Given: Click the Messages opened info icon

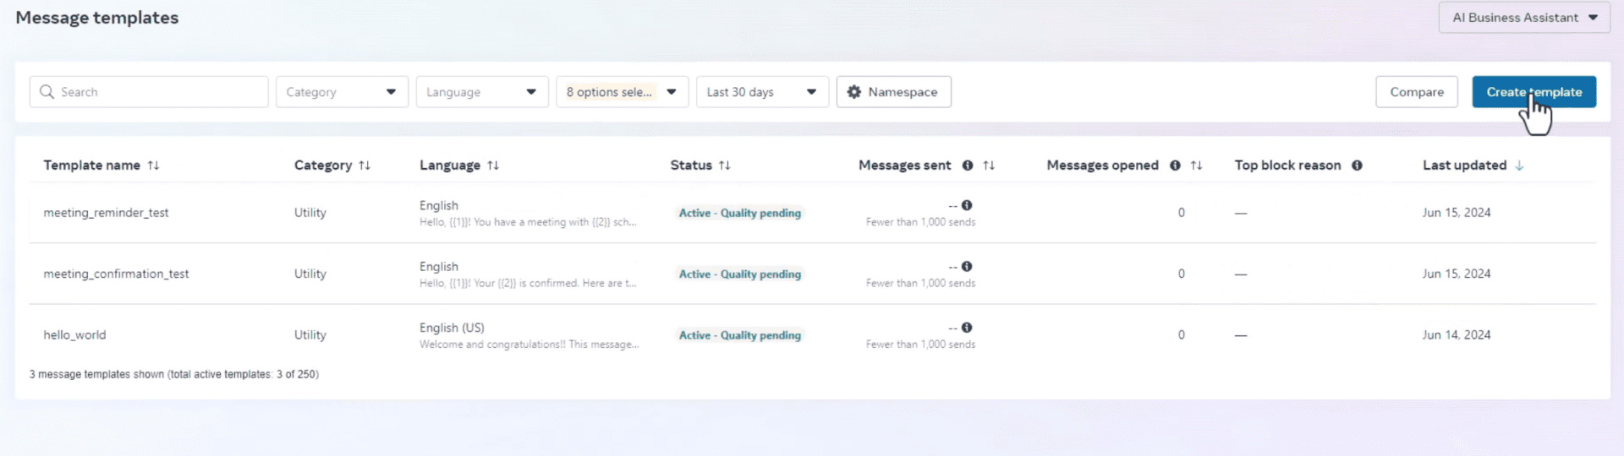Looking at the screenshot, I should 1175,166.
